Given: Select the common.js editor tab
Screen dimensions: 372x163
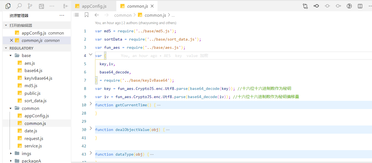Looking at the screenshot, I should 137,6.
